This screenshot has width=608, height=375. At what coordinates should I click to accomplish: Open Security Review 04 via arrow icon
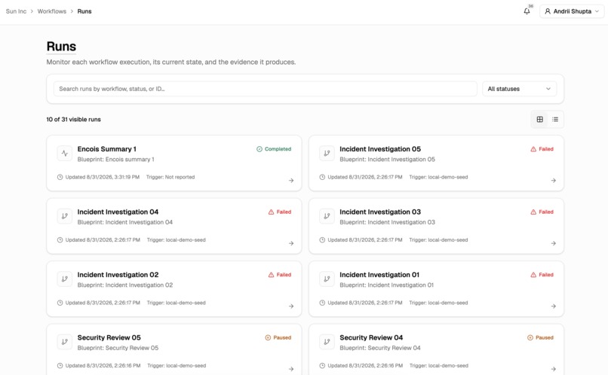tap(554, 369)
